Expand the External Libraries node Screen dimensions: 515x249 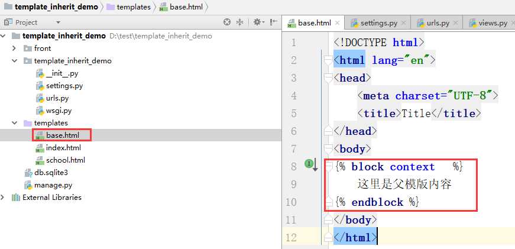pos(3,198)
